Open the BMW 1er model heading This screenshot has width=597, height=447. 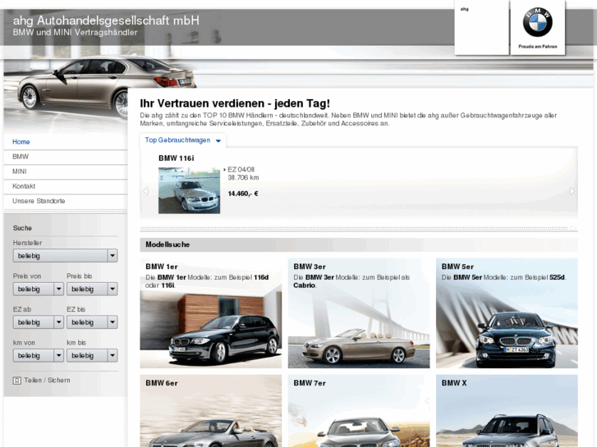coord(162,267)
